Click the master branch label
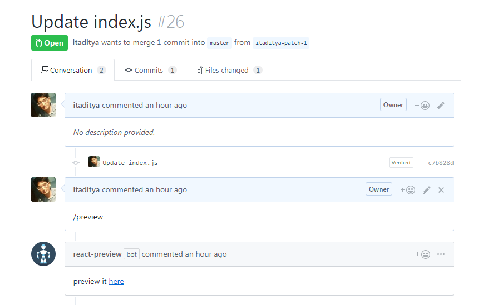Image resolution: width=478 pixels, height=305 pixels. pos(219,43)
